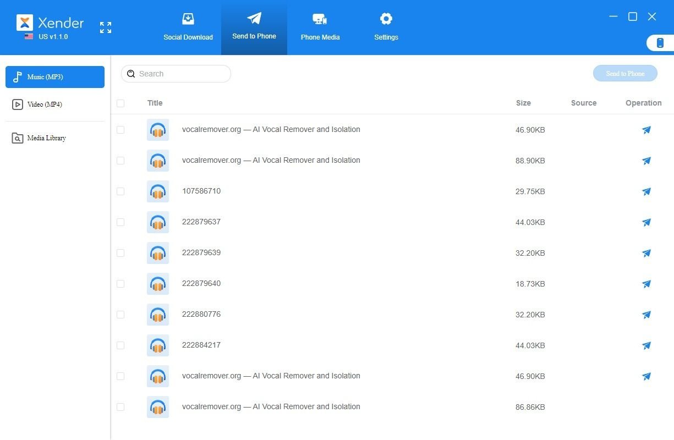The image size is (674, 440).
Task: Send the 46.90KB vocalremover.org first row via paper plane
Action: tap(646, 130)
